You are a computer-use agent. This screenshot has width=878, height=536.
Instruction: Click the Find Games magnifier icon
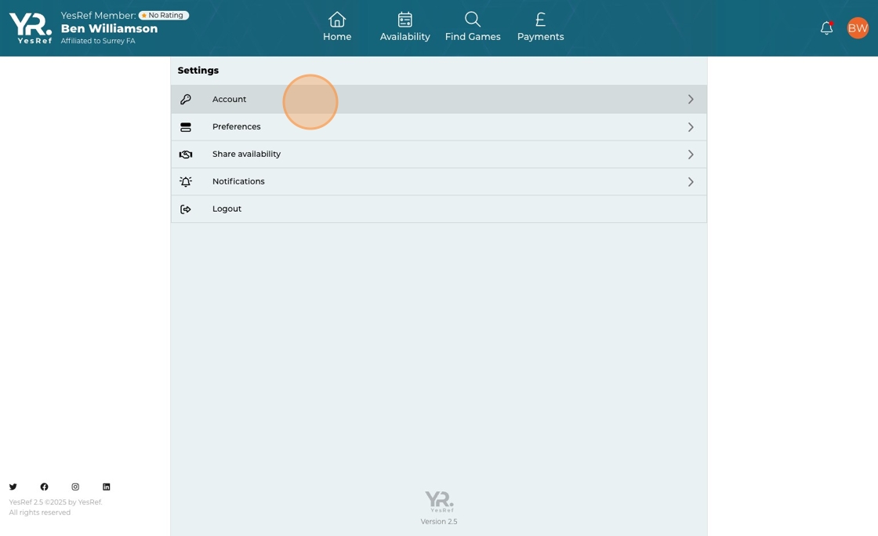[x=473, y=20]
